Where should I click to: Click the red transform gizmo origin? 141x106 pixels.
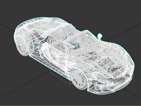70,60
